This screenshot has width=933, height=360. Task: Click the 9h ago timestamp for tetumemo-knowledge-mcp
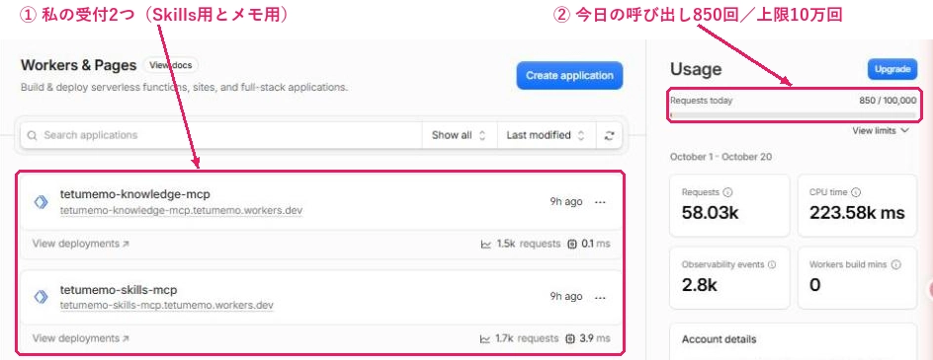coord(566,202)
